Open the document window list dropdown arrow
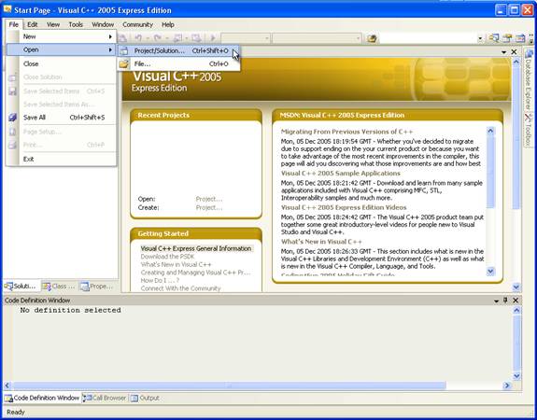 point(503,52)
